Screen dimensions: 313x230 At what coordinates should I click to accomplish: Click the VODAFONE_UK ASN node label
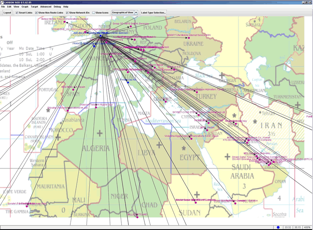tap(85, 29)
